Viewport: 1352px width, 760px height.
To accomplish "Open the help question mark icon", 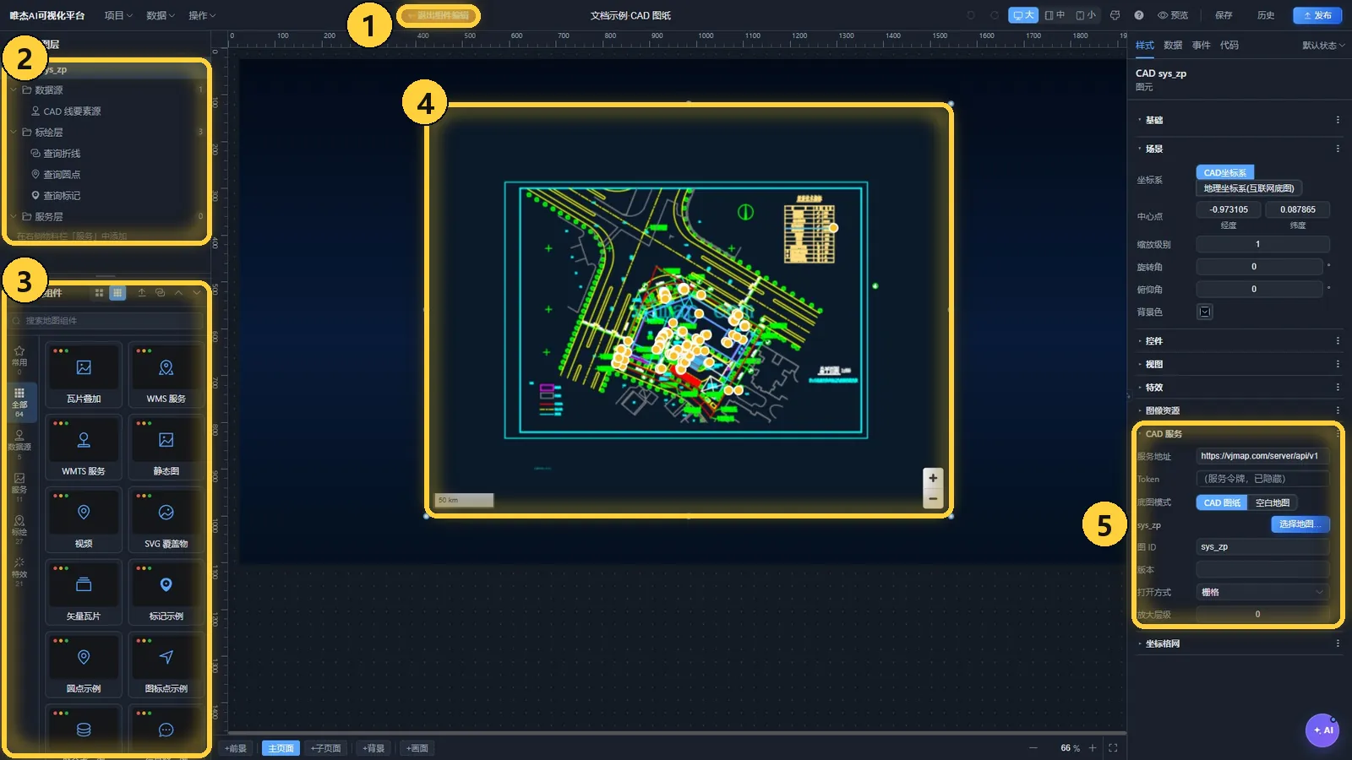I will [1139, 15].
